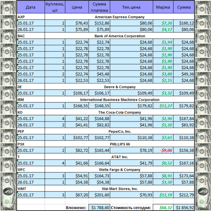
Task: Select the "Куплено, шт" header cell
Action: pos(55,7)
